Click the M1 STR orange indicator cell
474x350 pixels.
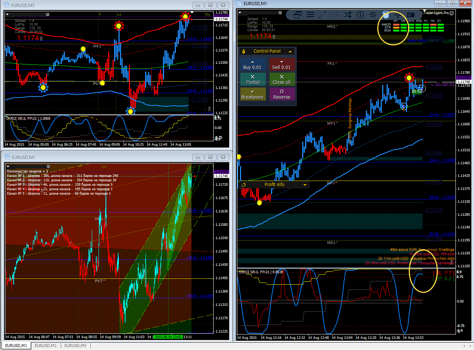[396, 27]
